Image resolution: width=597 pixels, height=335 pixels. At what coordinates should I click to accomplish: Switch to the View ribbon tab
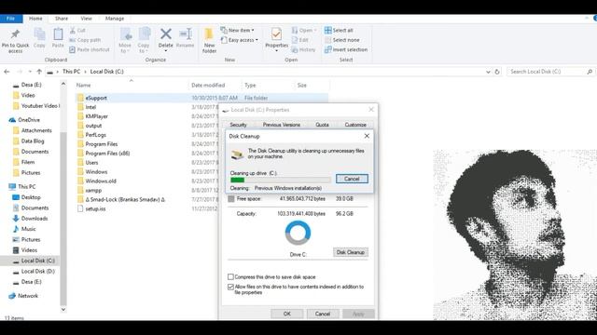coord(87,19)
